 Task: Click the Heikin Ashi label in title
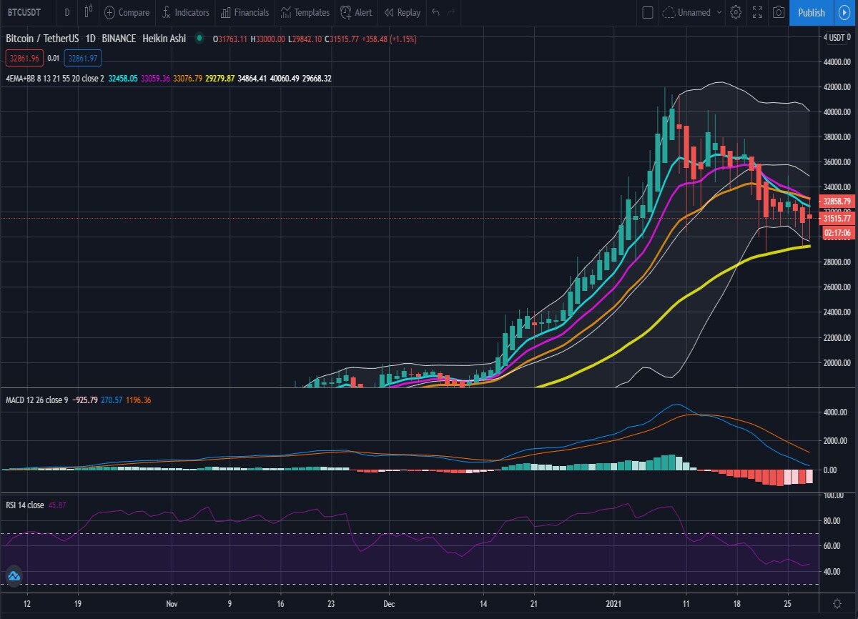(x=164, y=39)
